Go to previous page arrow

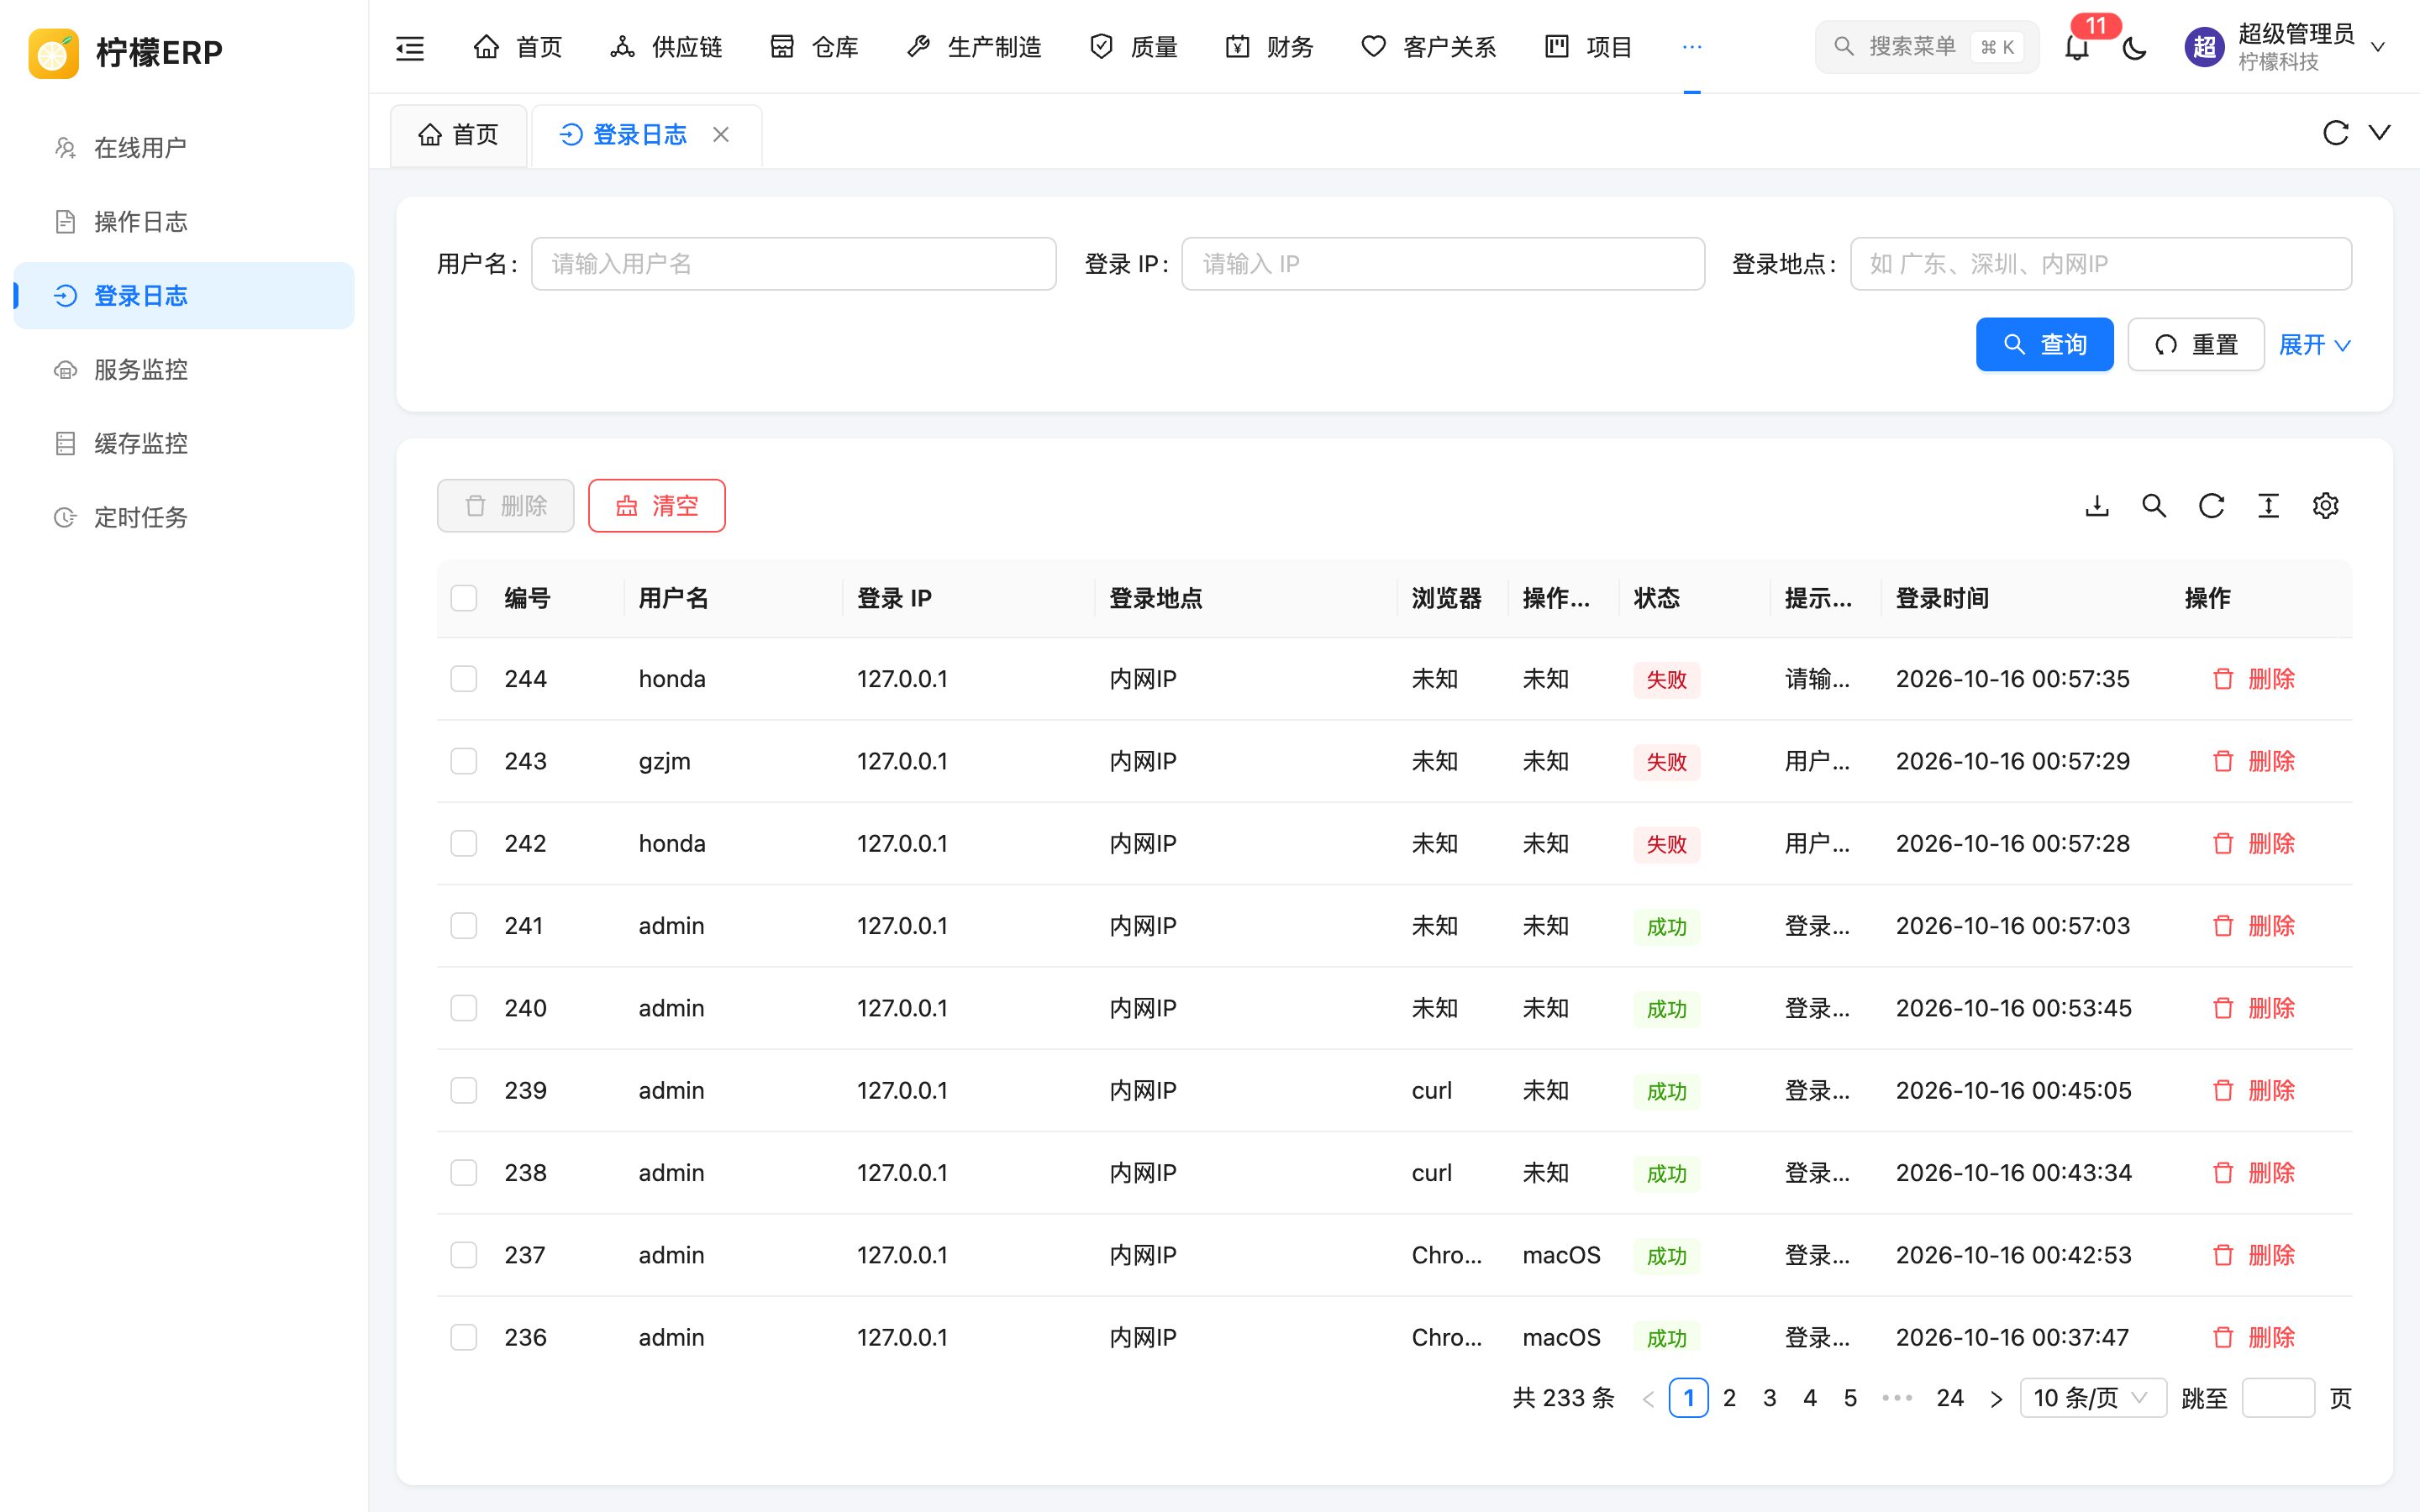[1648, 1398]
